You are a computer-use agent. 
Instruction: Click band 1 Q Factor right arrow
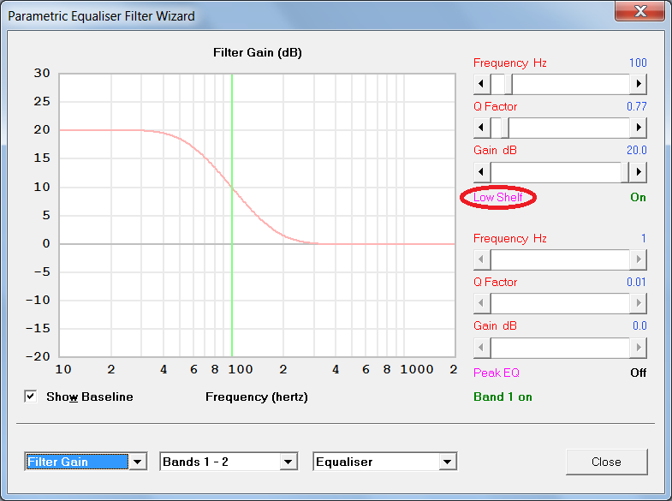point(638,128)
